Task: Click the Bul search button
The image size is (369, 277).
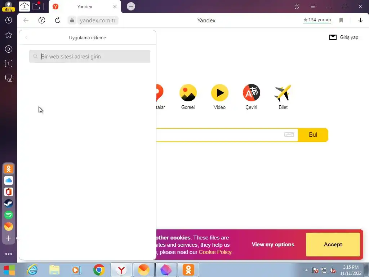Action: pos(313,135)
